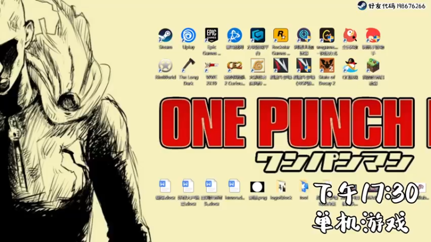Image resolution: width=431 pixels, height=242 pixels.
Task: Launch the Uplay shortcut
Action: (189, 35)
